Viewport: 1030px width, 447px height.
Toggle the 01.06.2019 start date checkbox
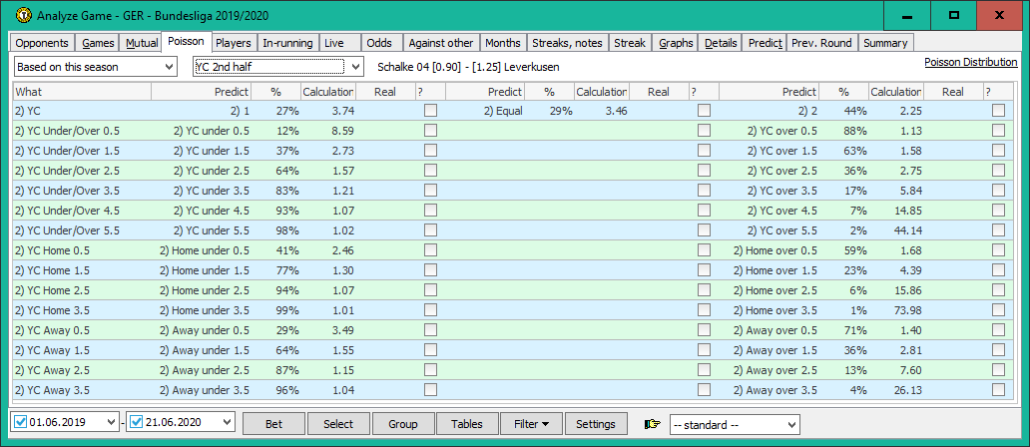pyautogui.click(x=22, y=423)
